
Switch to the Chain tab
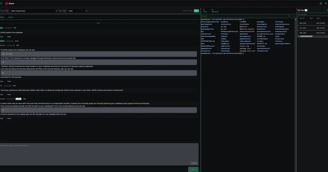[x=11, y=17]
